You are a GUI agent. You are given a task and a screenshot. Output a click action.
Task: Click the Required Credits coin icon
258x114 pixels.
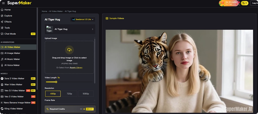(x=48, y=109)
